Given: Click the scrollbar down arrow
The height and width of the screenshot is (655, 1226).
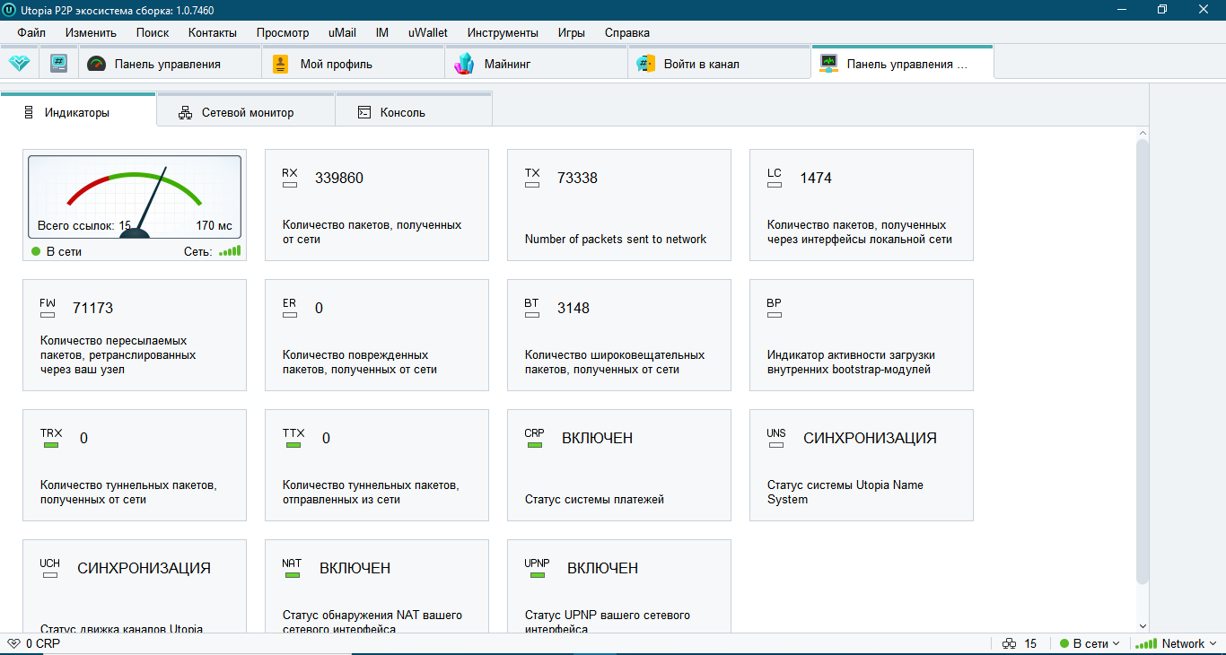Looking at the screenshot, I should [x=1143, y=625].
